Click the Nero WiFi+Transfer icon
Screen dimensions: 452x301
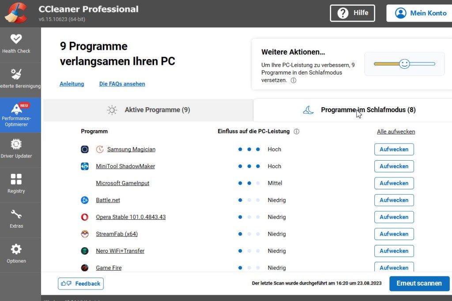coord(85,251)
